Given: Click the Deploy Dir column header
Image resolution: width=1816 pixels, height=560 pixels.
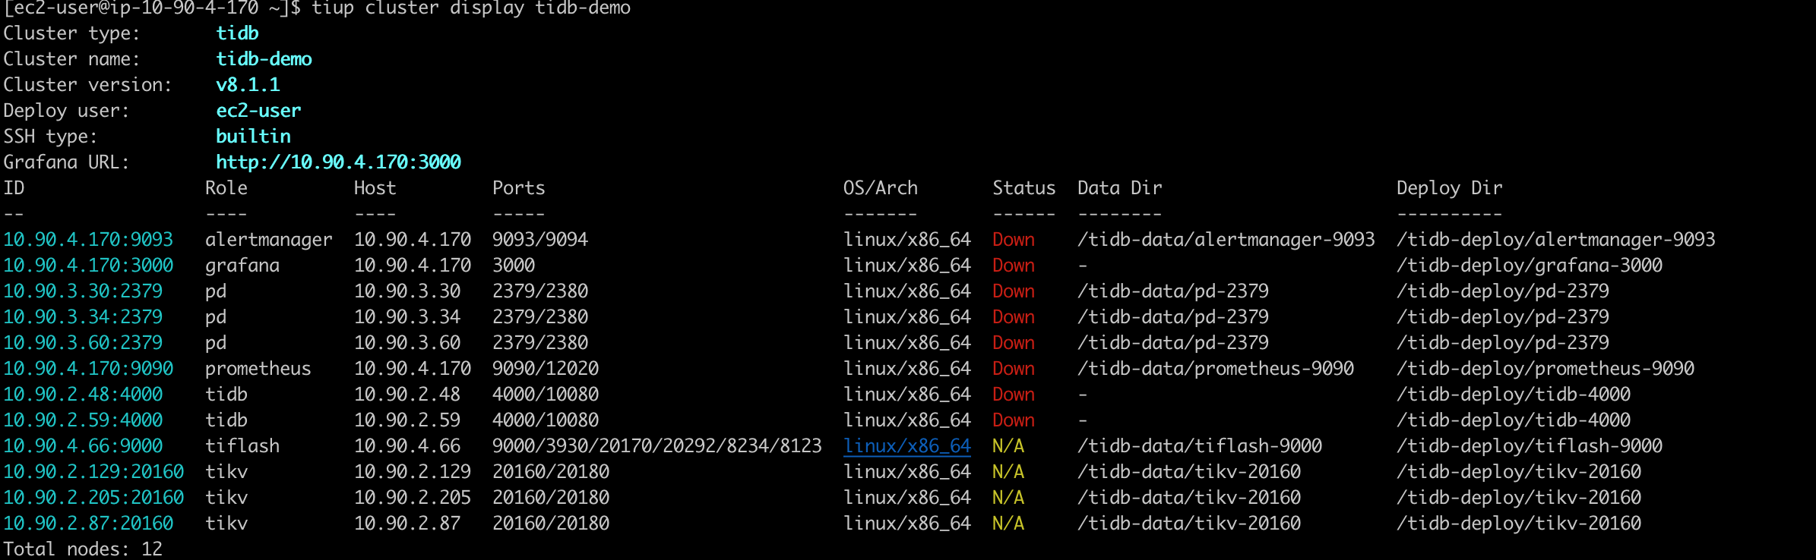Looking at the screenshot, I should pyautogui.click(x=1449, y=188).
